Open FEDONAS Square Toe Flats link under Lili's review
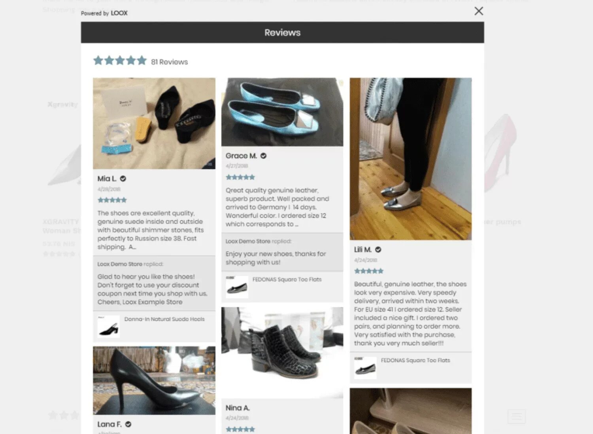 (x=415, y=360)
